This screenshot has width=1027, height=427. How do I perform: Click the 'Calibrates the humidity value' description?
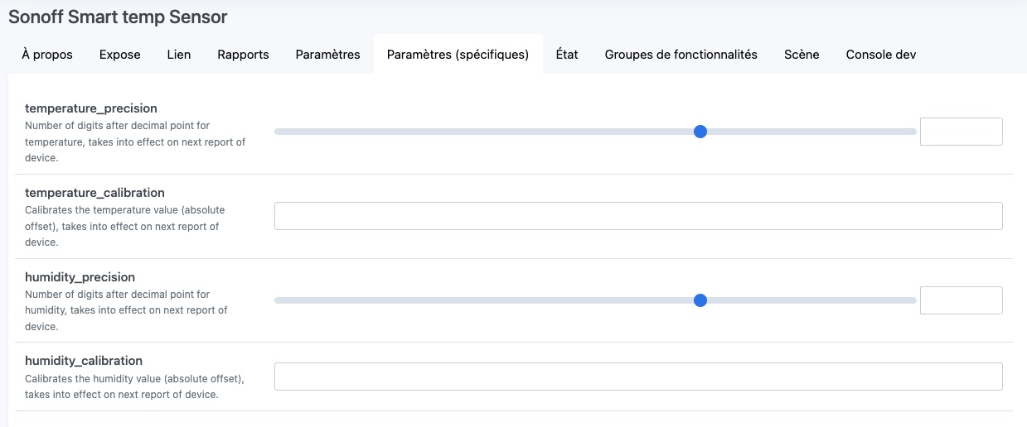(134, 386)
